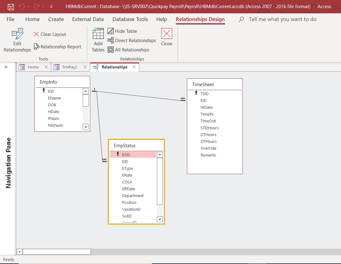The height and width of the screenshot is (264, 341).
Task: Select the PNum field in EmpInfo
Action: (x=53, y=118)
